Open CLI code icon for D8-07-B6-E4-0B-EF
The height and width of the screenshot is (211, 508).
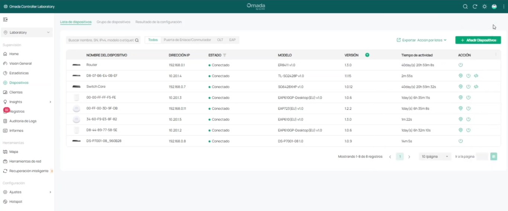(x=476, y=76)
